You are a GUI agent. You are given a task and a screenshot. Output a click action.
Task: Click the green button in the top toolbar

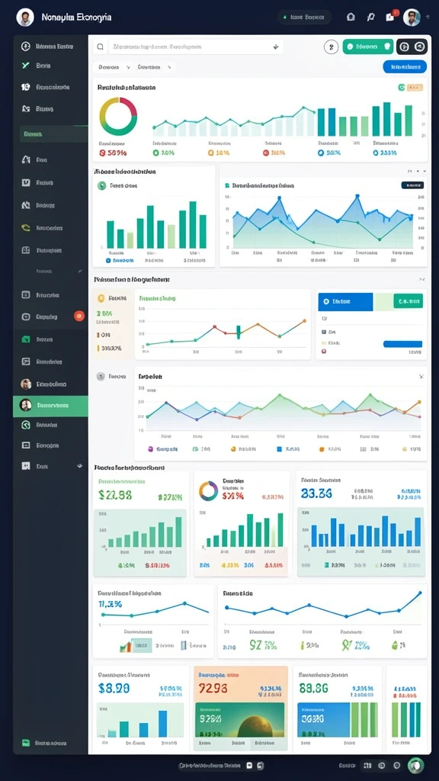(368, 47)
